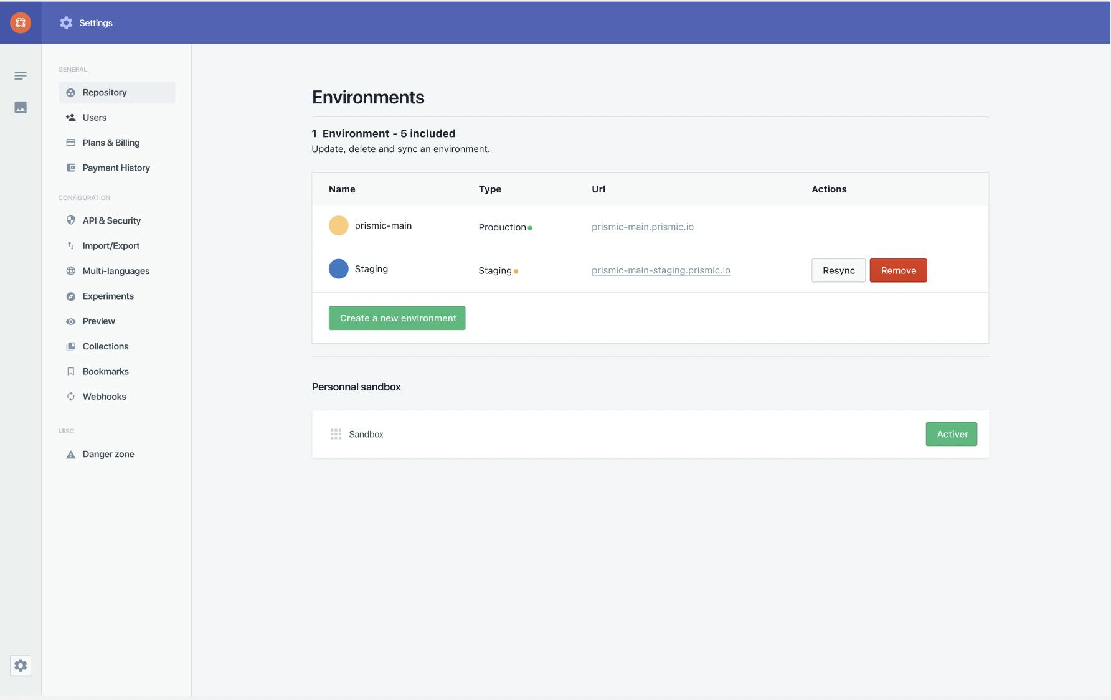1111x700 pixels.
Task: Click the Import/Export arrows icon
Action: 71,246
